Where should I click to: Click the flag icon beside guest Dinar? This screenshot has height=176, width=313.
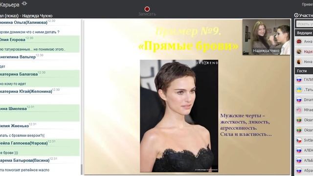299,100
